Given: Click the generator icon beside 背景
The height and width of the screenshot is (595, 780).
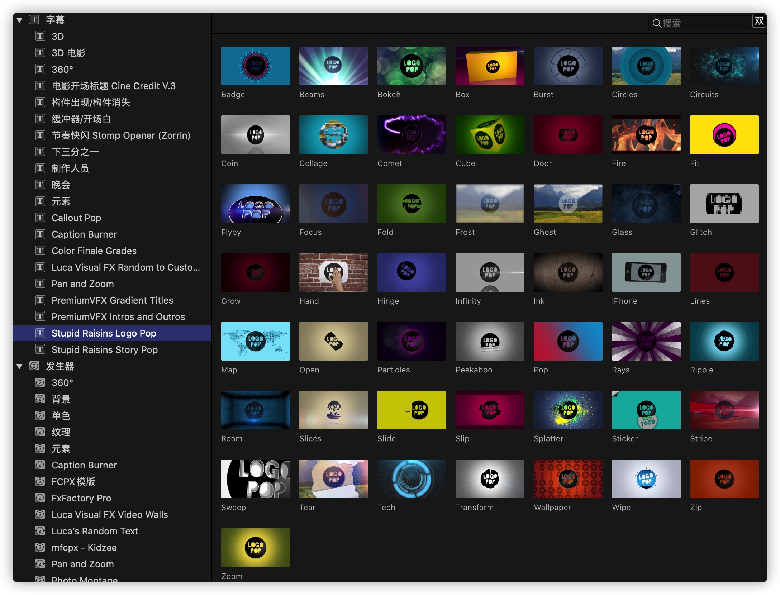Looking at the screenshot, I should pos(40,399).
